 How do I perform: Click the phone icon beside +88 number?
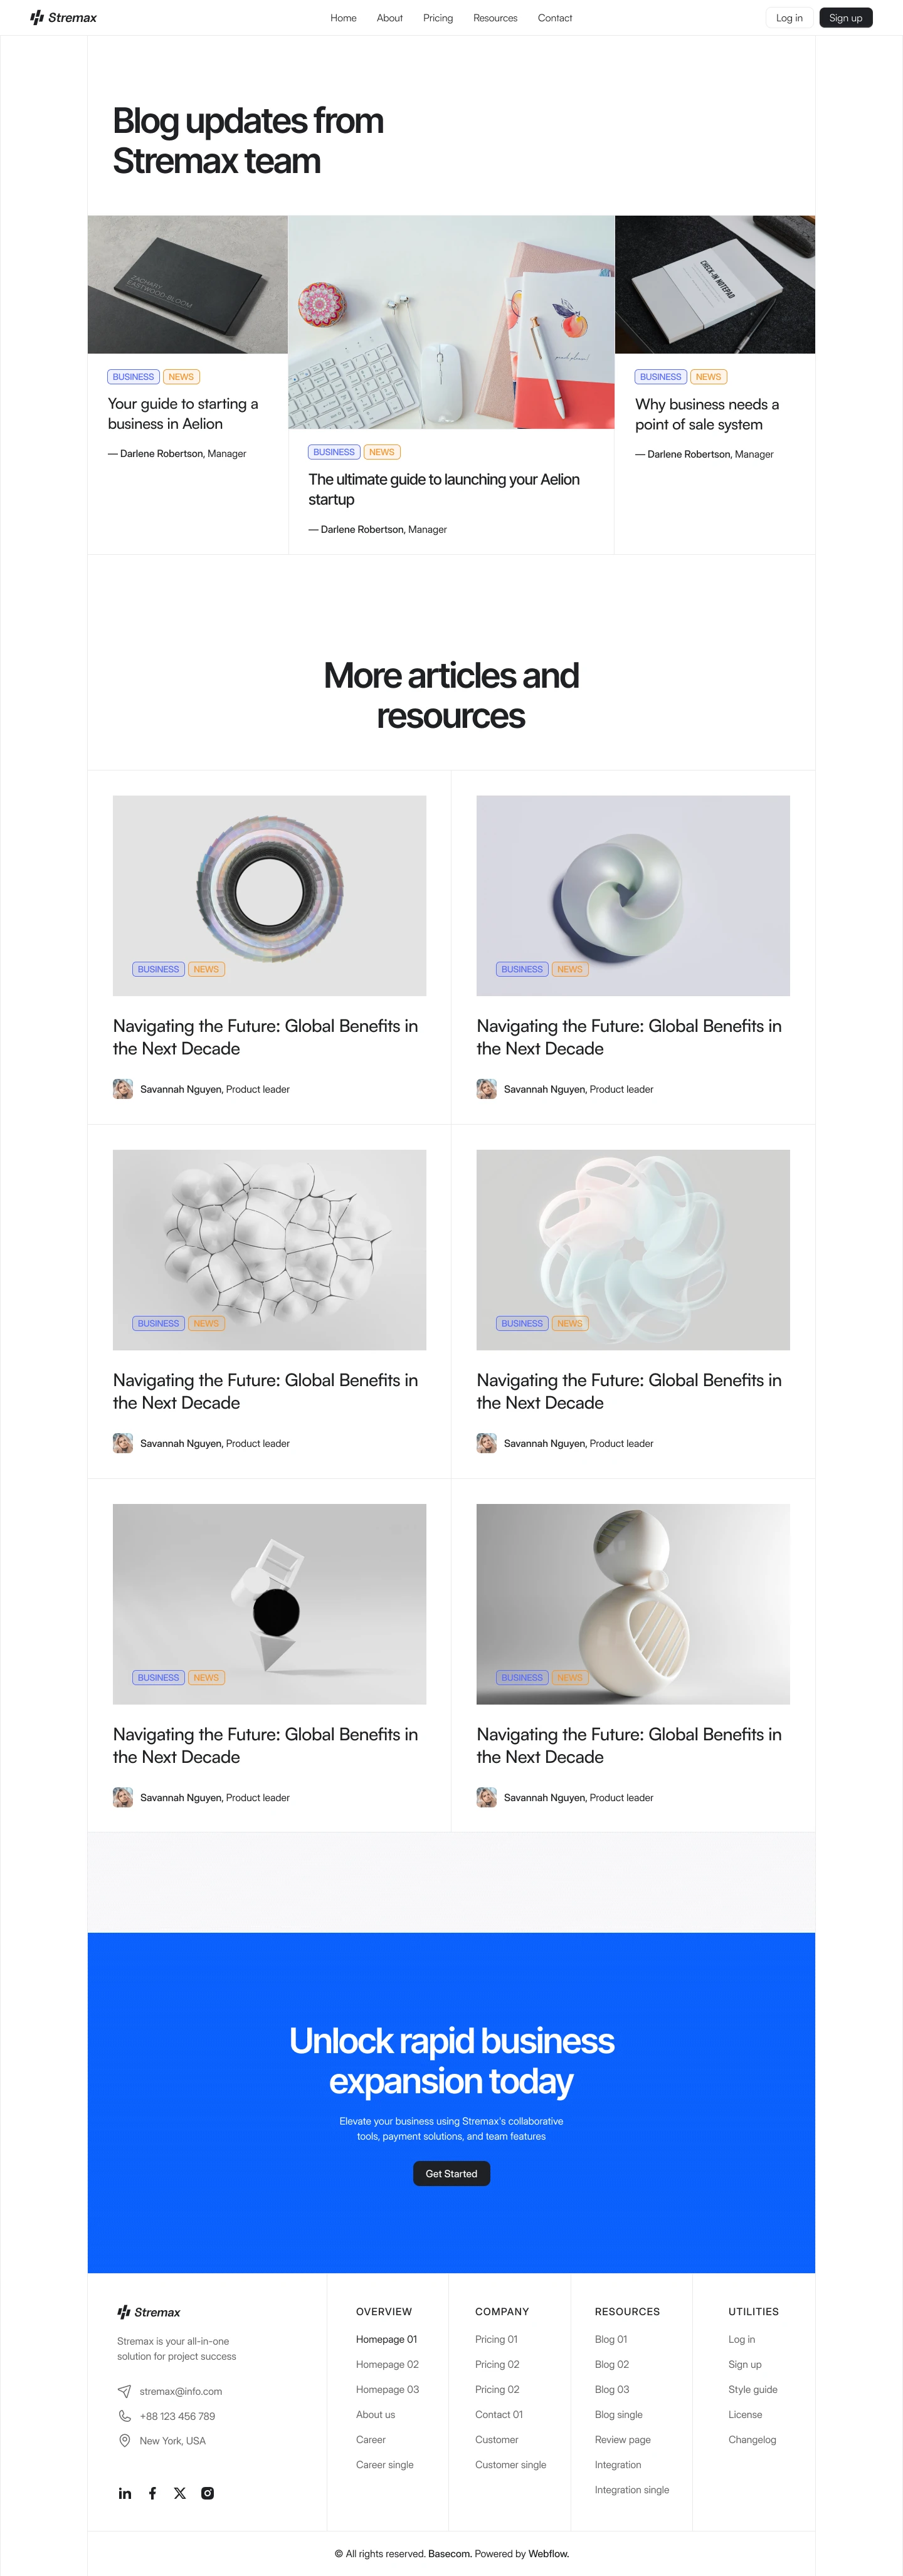[x=124, y=2416]
